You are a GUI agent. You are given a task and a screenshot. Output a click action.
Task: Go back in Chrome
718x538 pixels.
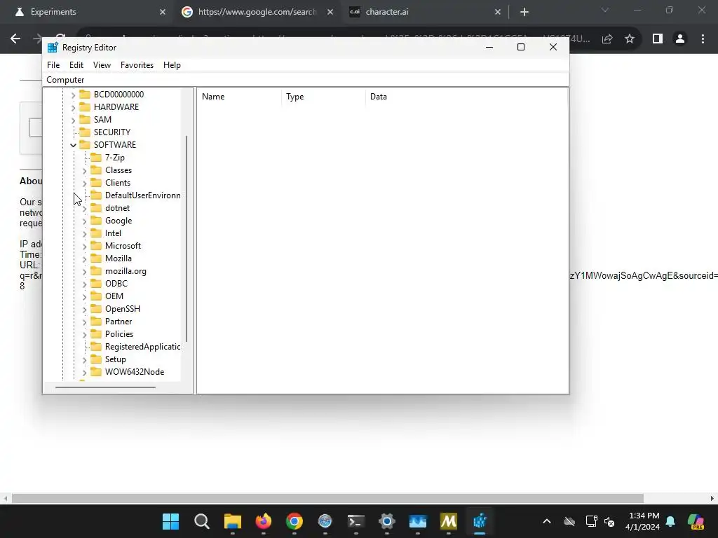coord(15,39)
